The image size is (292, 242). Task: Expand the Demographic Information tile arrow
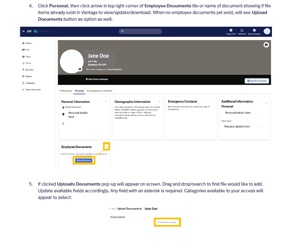coord(160,101)
